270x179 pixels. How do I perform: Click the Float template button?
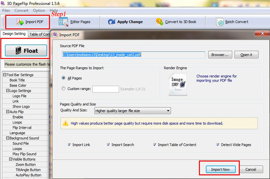point(26,50)
